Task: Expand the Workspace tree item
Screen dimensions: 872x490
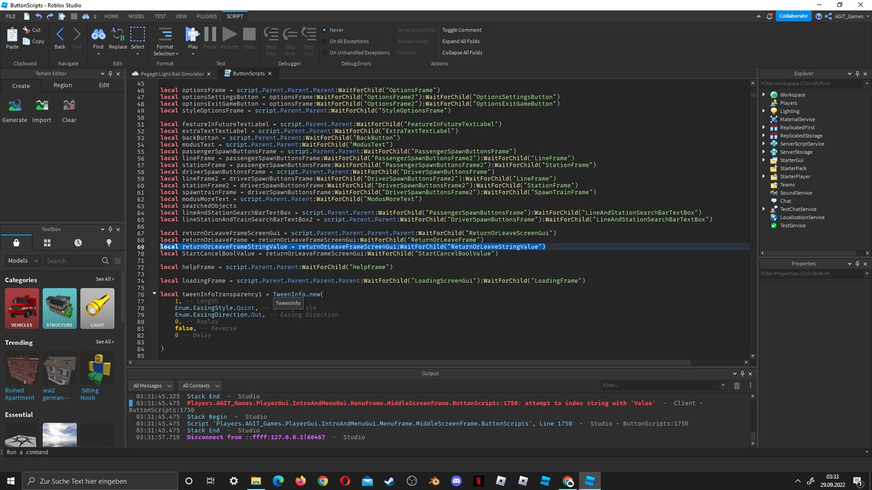Action: (763, 94)
